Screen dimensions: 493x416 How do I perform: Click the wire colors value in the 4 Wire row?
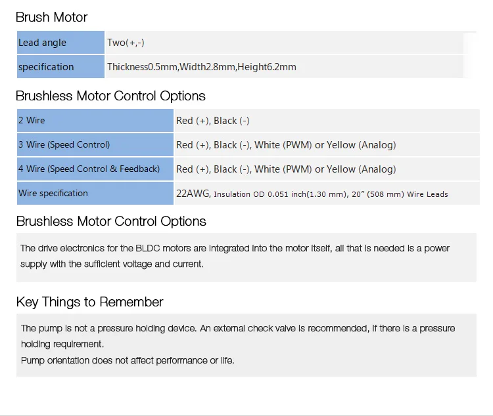pyautogui.click(x=286, y=169)
